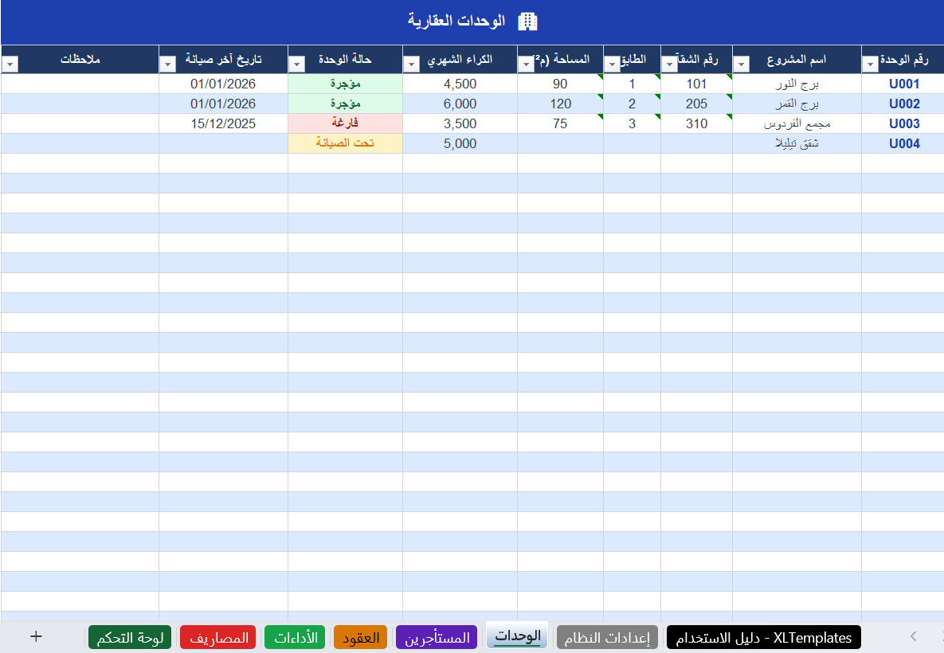Select apartment number cell 101
The height and width of the screenshot is (653, 944).
696,84
